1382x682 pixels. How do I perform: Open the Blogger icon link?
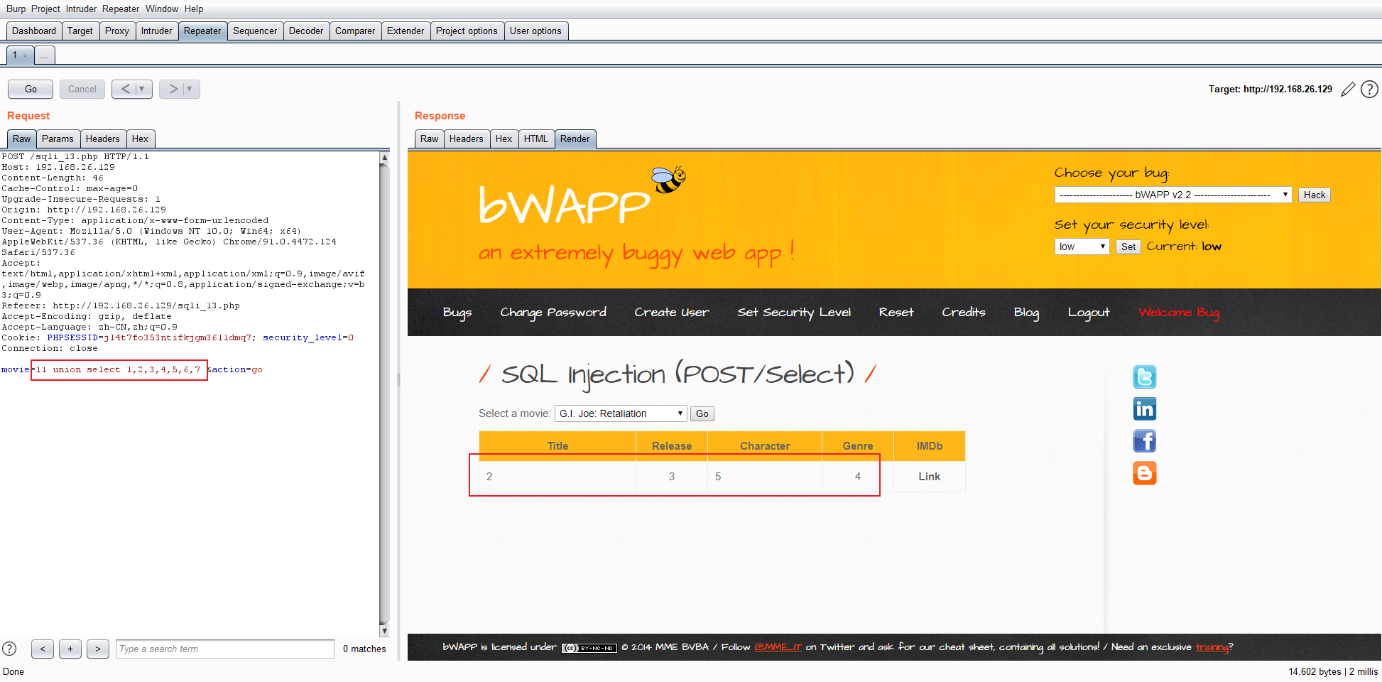pos(1144,472)
